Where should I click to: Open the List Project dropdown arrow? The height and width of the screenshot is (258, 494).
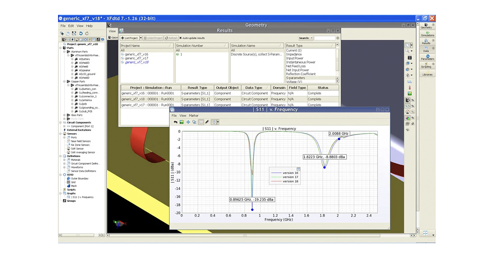click(x=142, y=37)
